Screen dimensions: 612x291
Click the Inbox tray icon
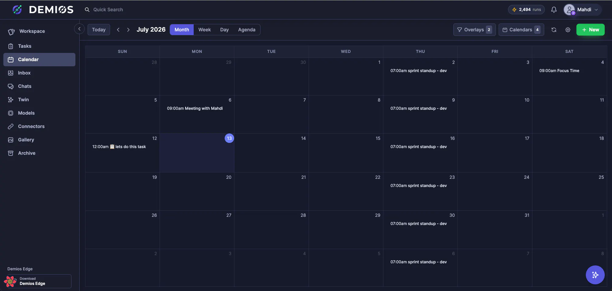11,73
